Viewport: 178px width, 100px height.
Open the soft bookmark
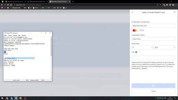(x=59, y=8)
